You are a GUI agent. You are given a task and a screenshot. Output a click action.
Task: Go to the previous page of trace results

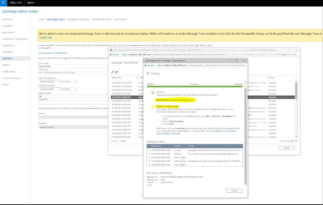point(115,141)
